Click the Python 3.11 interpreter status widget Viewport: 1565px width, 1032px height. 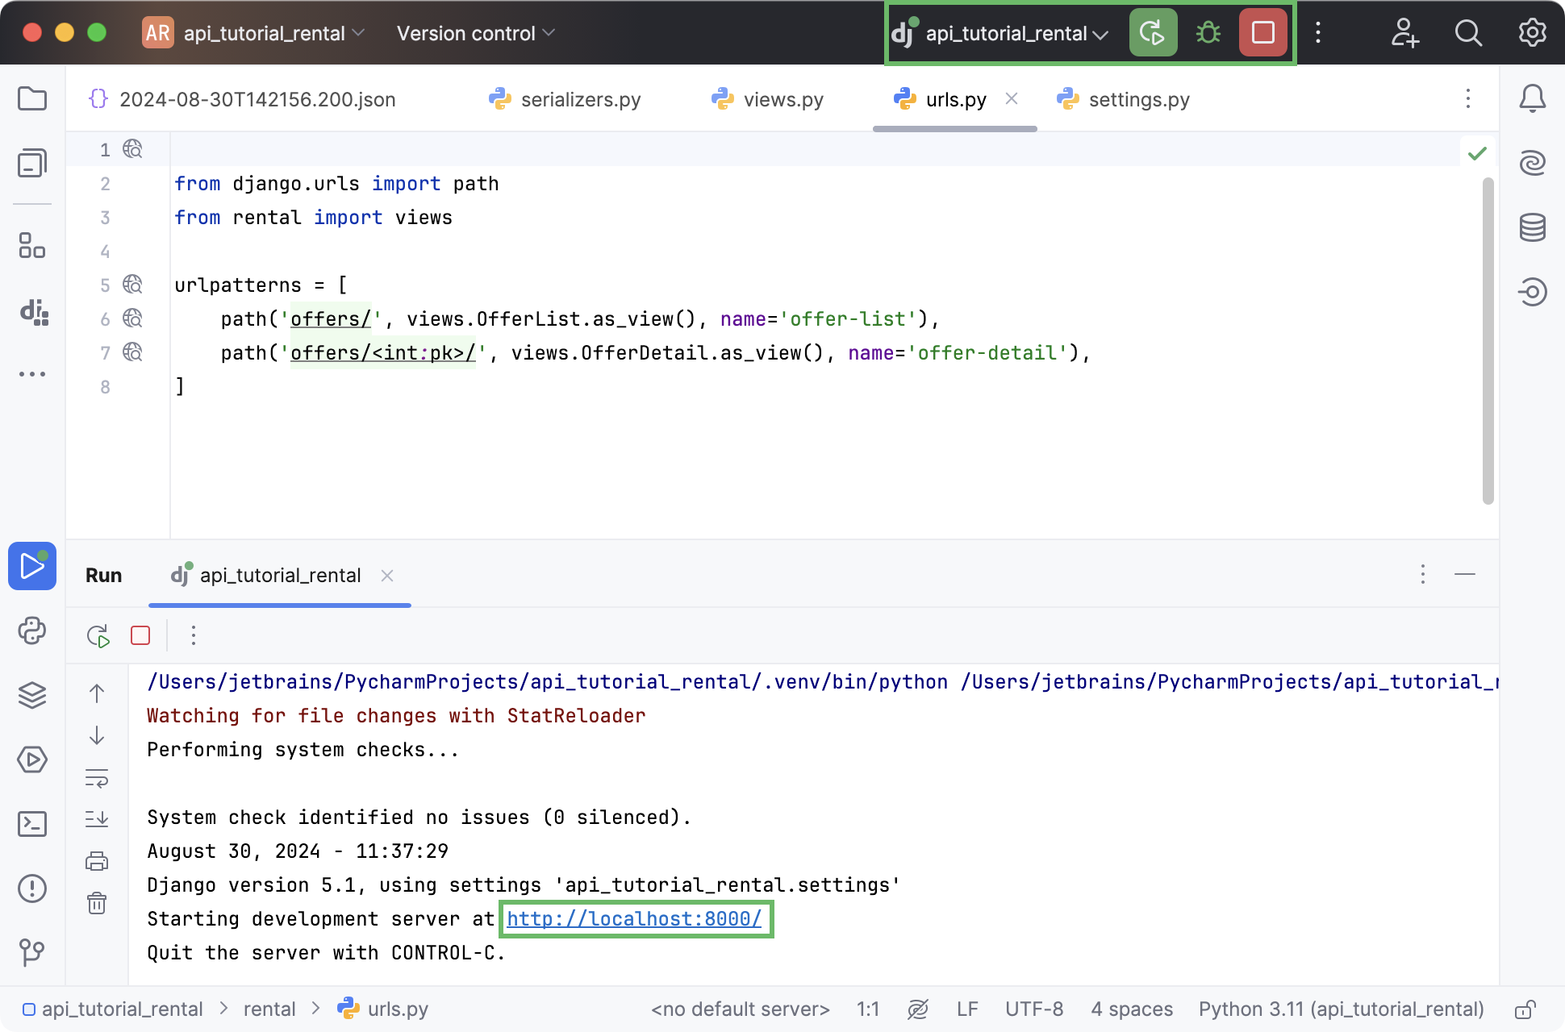[1341, 1009]
